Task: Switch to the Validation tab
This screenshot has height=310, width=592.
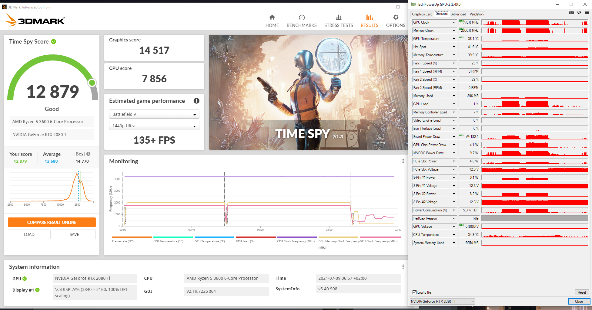Action: tap(477, 14)
